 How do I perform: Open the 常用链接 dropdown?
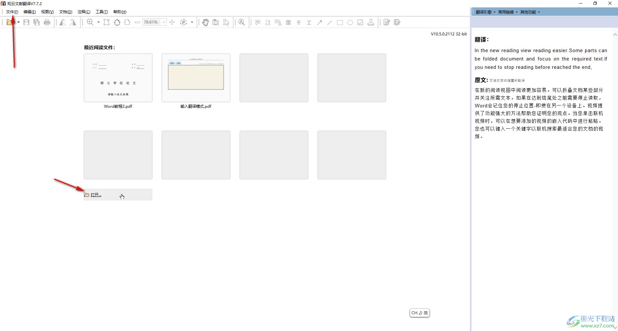tap(508, 12)
